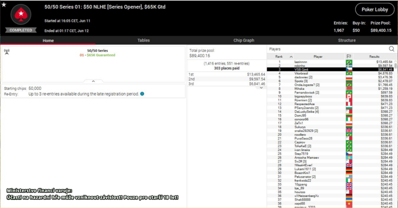Click the Germany flag beside BoaznKini1

coord(349,173)
